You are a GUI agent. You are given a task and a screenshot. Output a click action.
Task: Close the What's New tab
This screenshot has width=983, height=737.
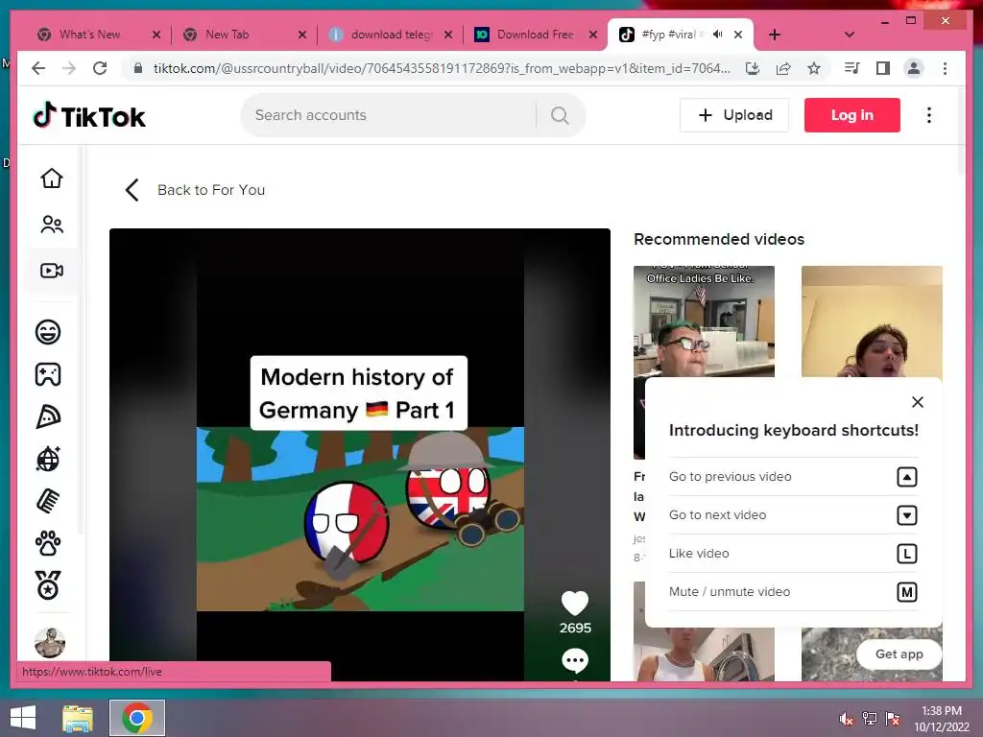[156, 35]
